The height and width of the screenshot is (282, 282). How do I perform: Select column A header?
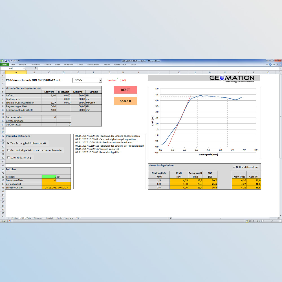pyautogui.click(x=16, y=72)
